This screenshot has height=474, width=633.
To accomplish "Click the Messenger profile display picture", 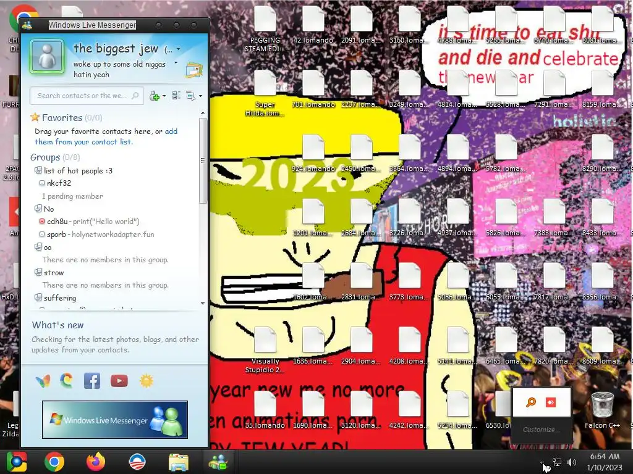I will tap(47, 56).
